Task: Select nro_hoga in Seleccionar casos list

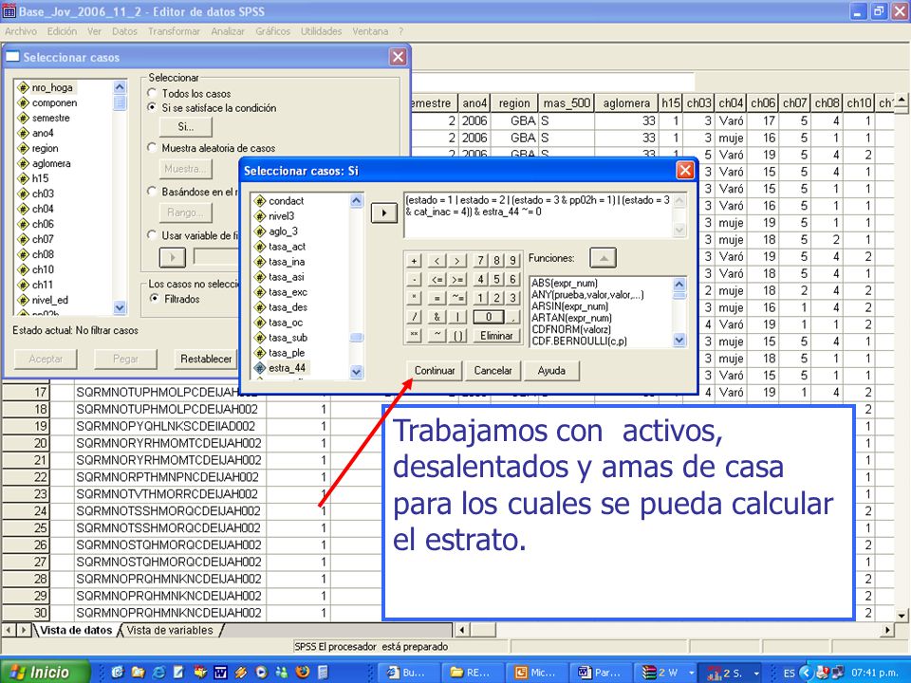Action: [52, 87]
